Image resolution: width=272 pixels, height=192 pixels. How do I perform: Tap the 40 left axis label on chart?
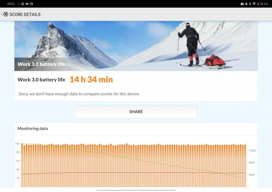click(x=18, y=169)
